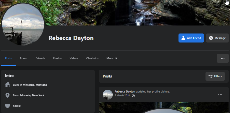Open the large round profile picture
This screenshot has width=230, height=113.
pos(23,24)
